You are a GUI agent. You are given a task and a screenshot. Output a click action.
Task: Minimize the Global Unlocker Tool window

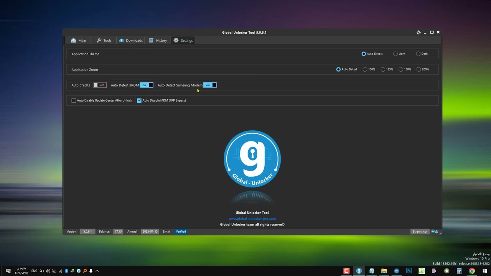(425, 33)
